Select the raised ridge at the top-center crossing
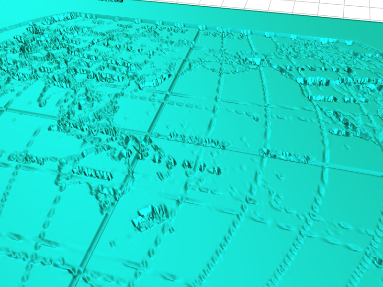 point(251,61)
